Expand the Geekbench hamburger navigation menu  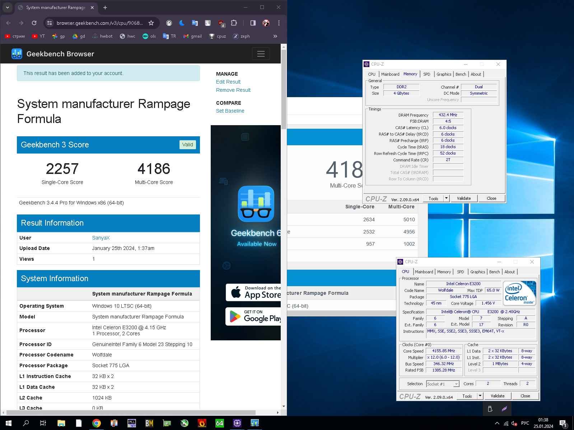[261, 54]
